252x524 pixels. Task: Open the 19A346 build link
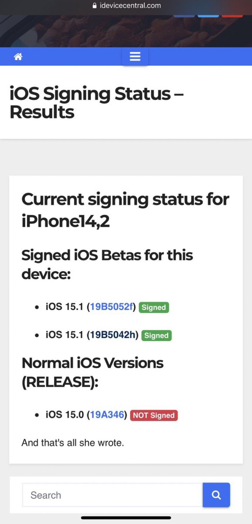tap(107, 414)
